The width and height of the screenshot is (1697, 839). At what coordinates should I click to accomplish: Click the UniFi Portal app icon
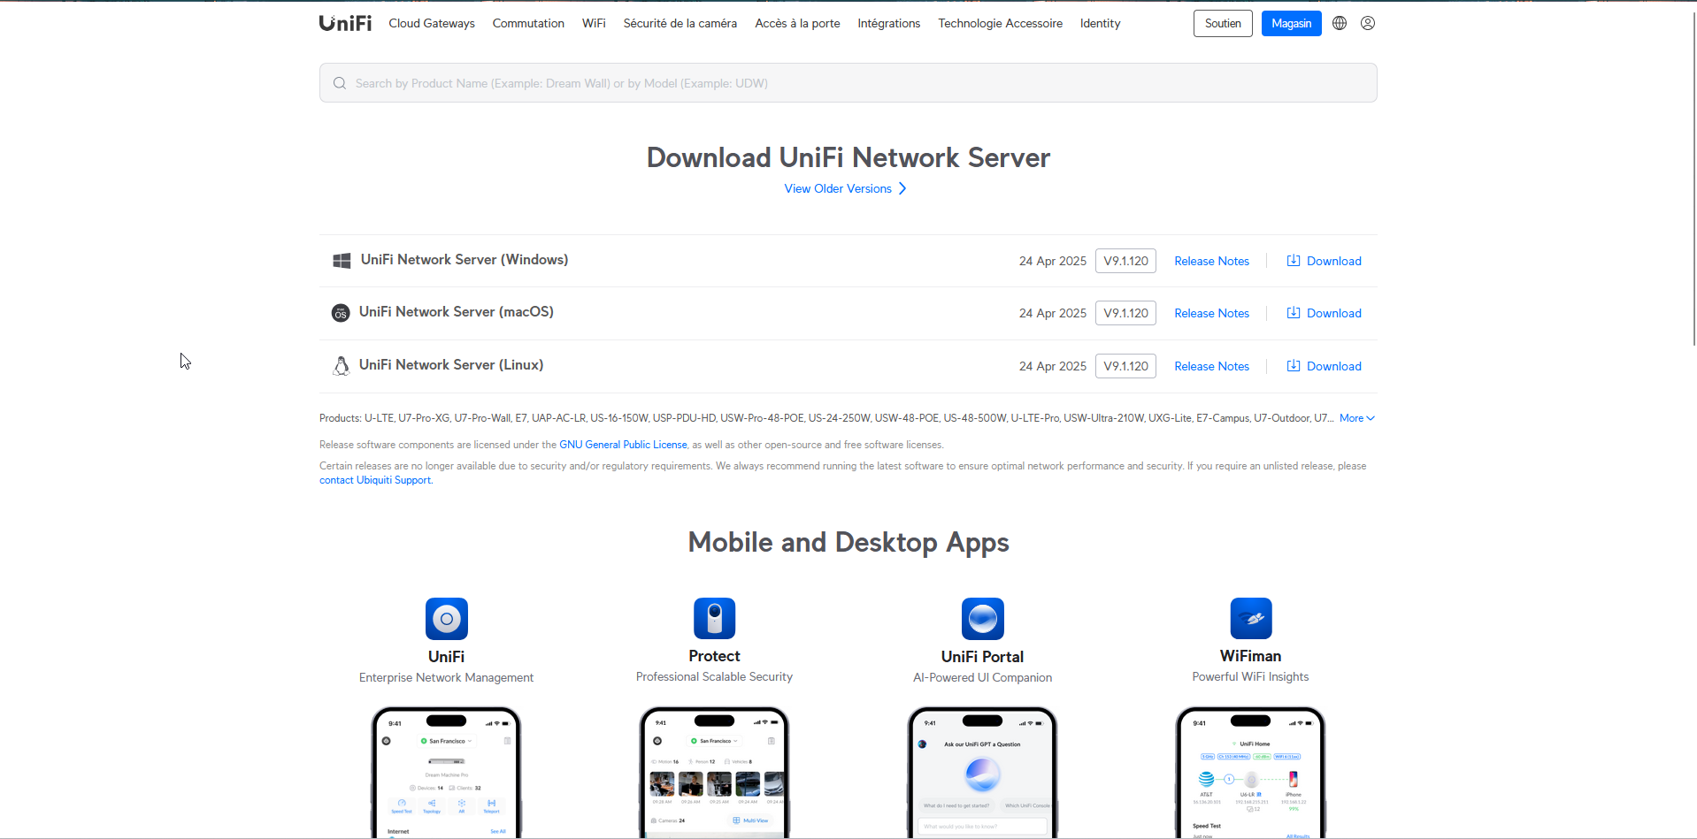point(982,619)
